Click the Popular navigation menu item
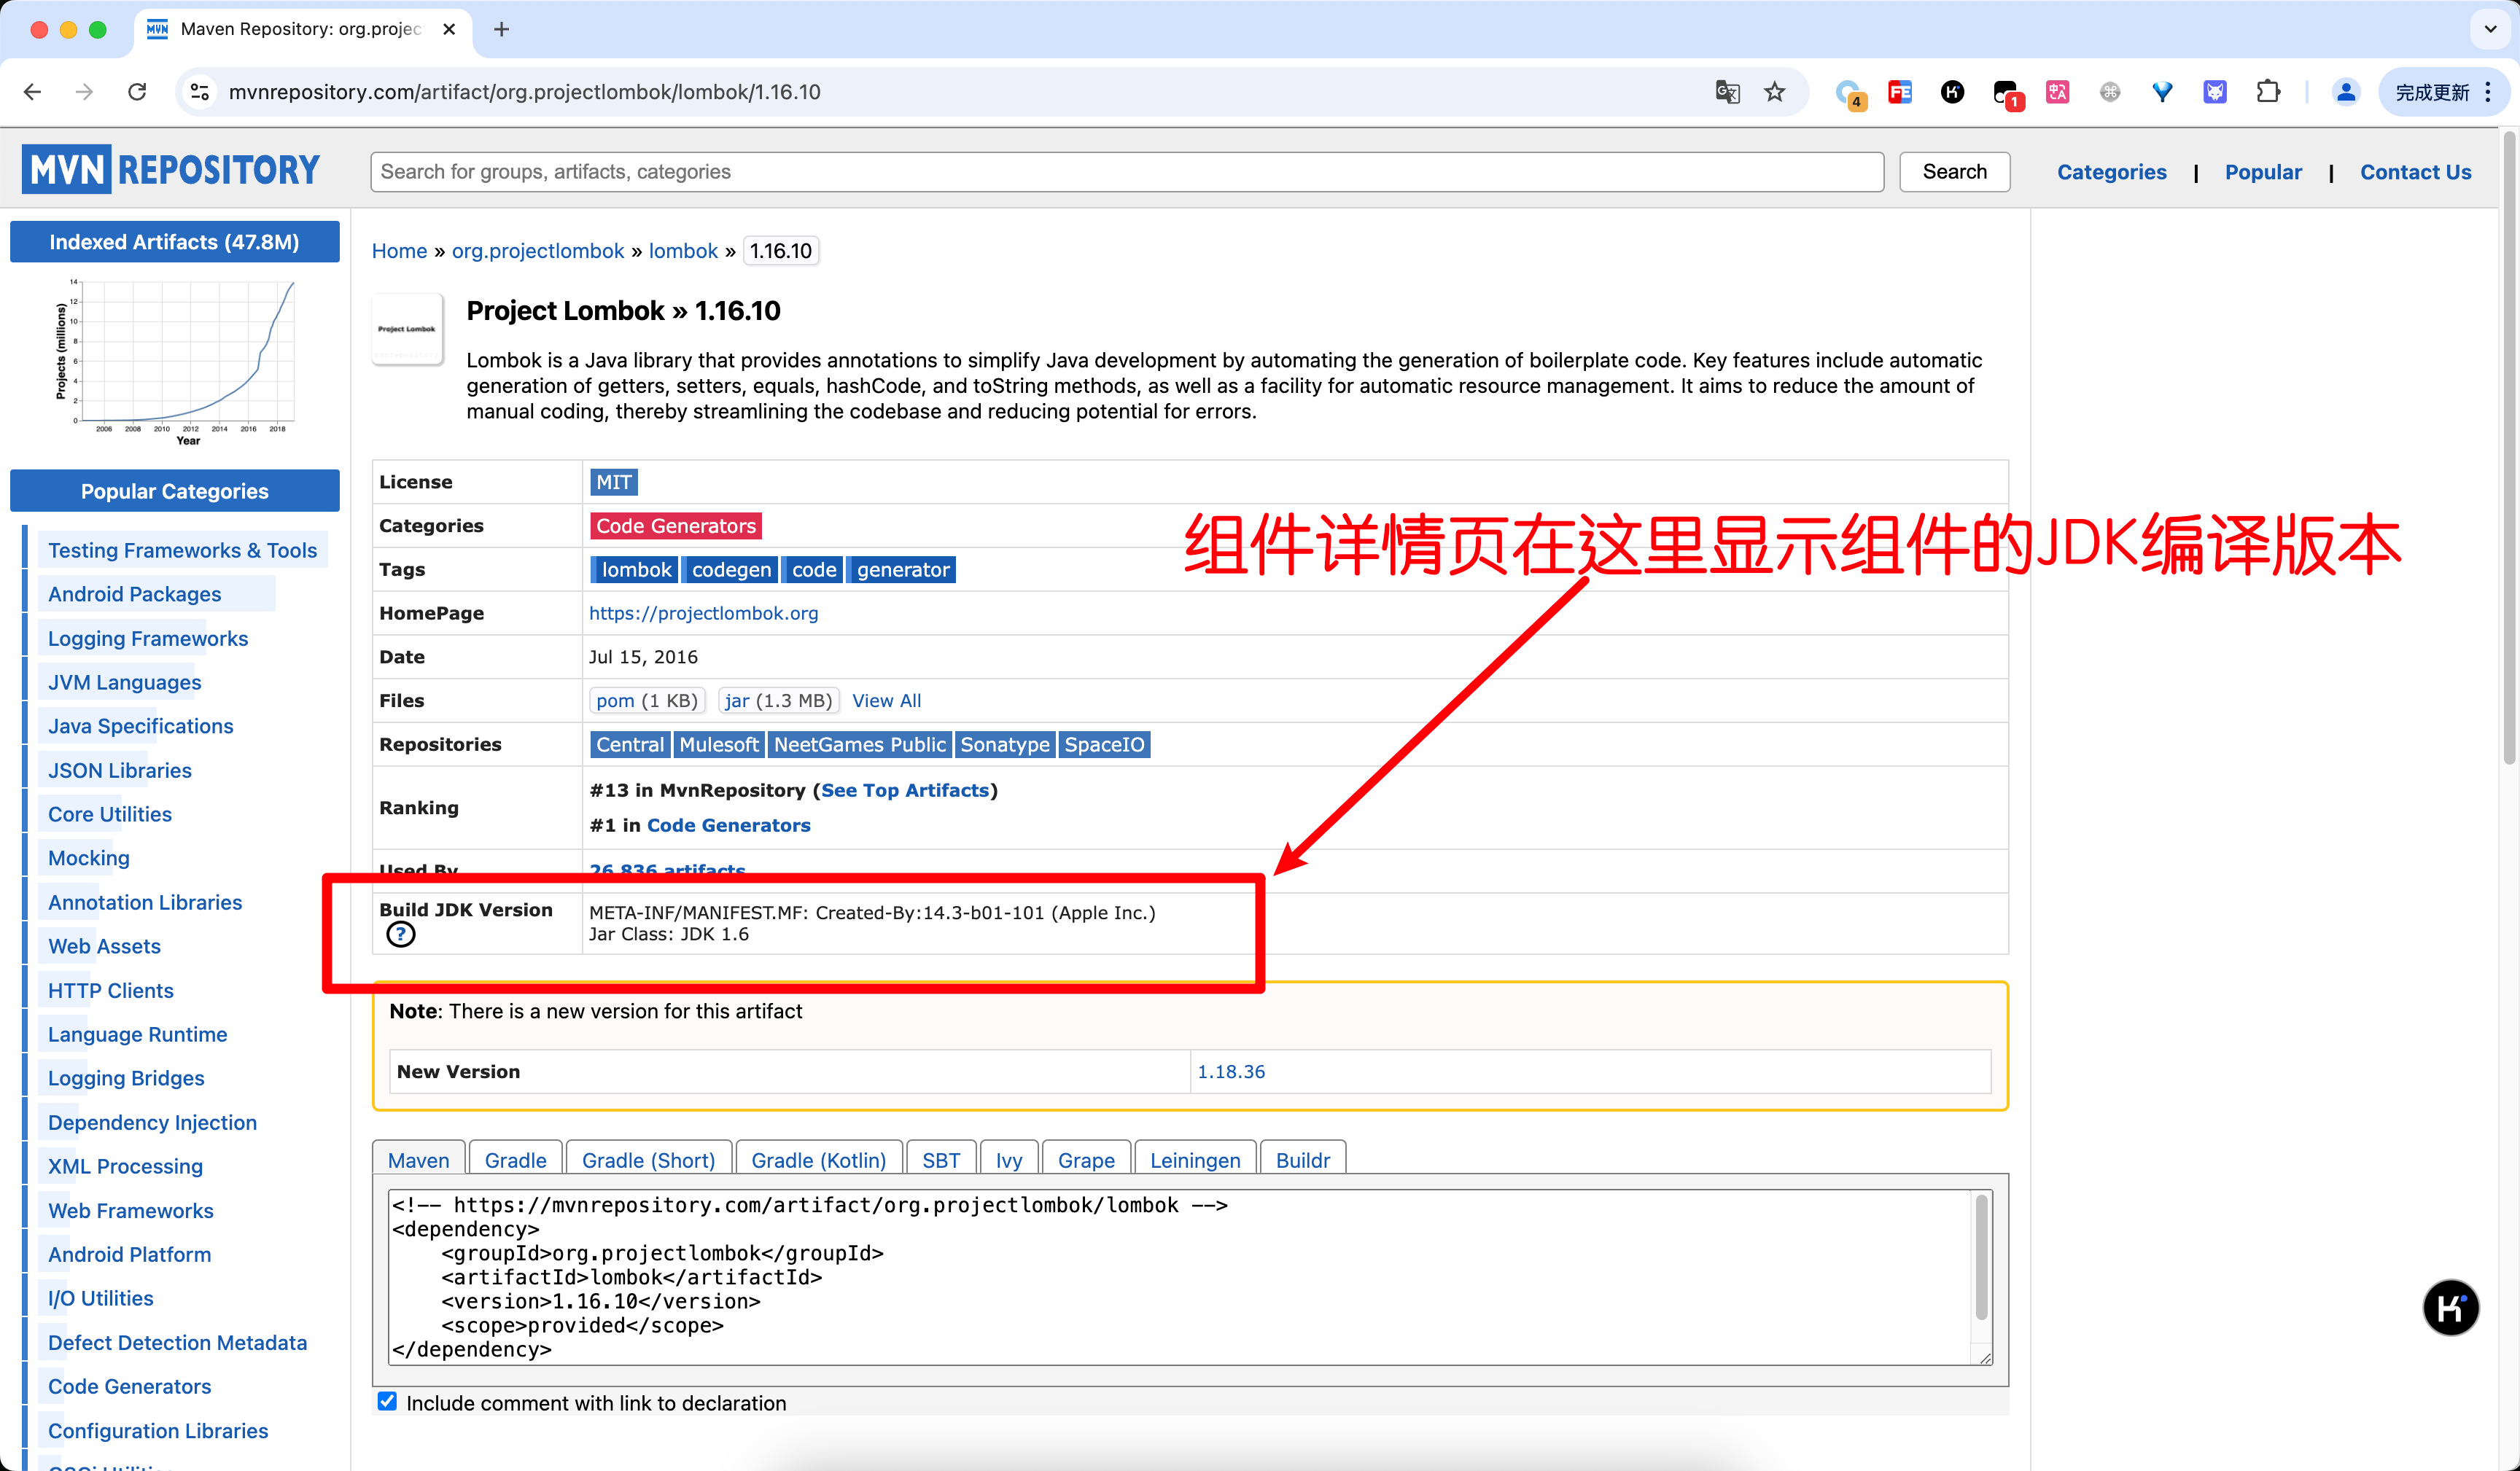 (x=2263, y=171)
